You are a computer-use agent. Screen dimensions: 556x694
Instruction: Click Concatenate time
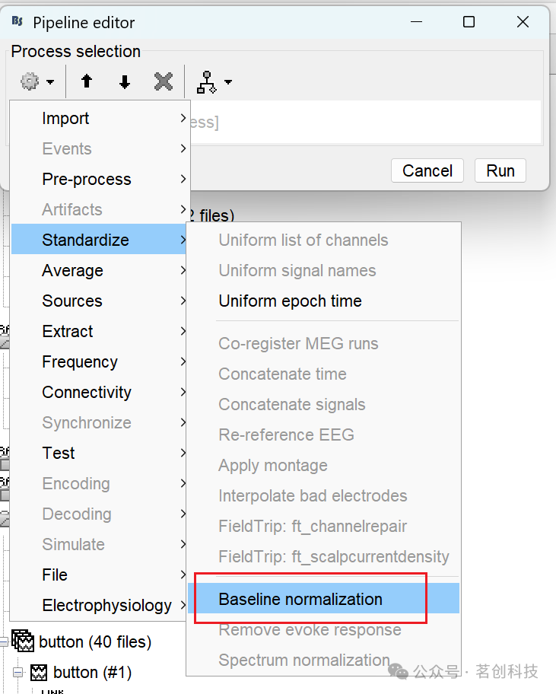324,374
